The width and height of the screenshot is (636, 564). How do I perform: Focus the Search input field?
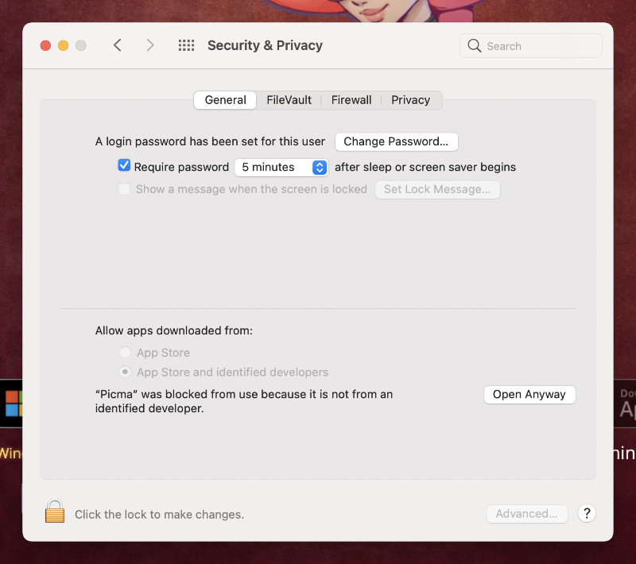(531, 46)
